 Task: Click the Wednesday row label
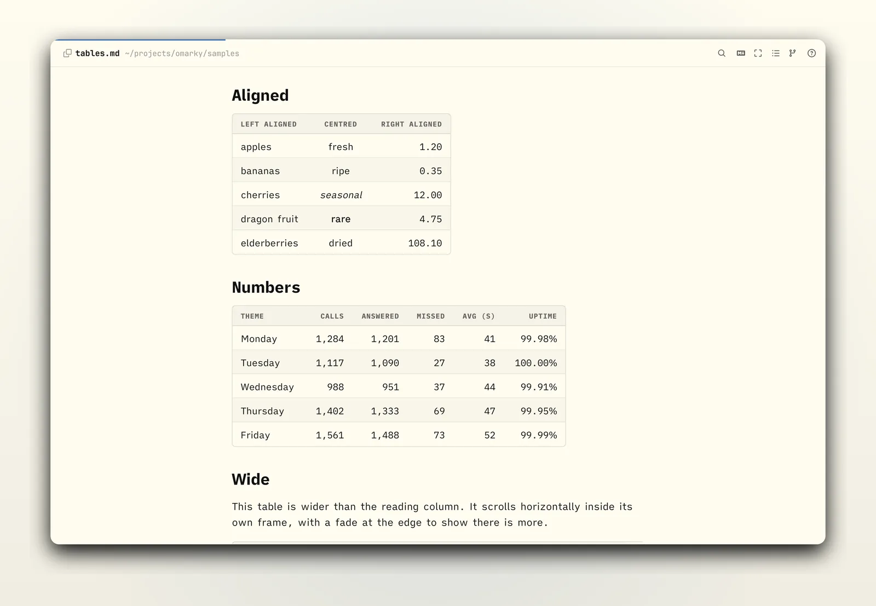267,387
